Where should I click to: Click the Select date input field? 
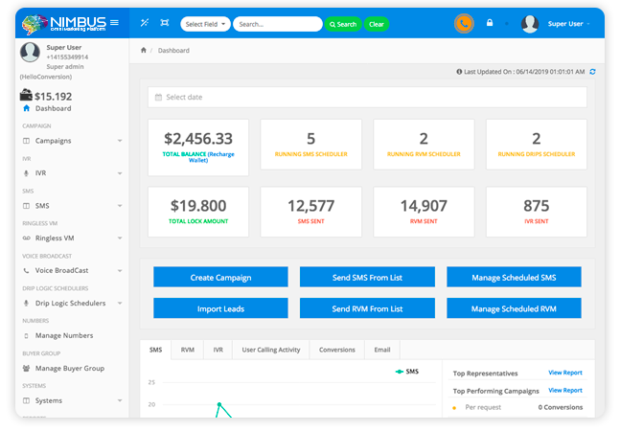point(367,97)
